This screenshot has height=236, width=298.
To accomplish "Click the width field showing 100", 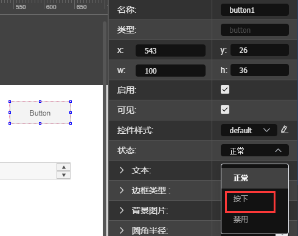I will pos(170,71).
